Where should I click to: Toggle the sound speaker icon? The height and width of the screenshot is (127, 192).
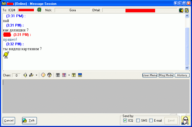pyautogui.click(x=25, y=75)
